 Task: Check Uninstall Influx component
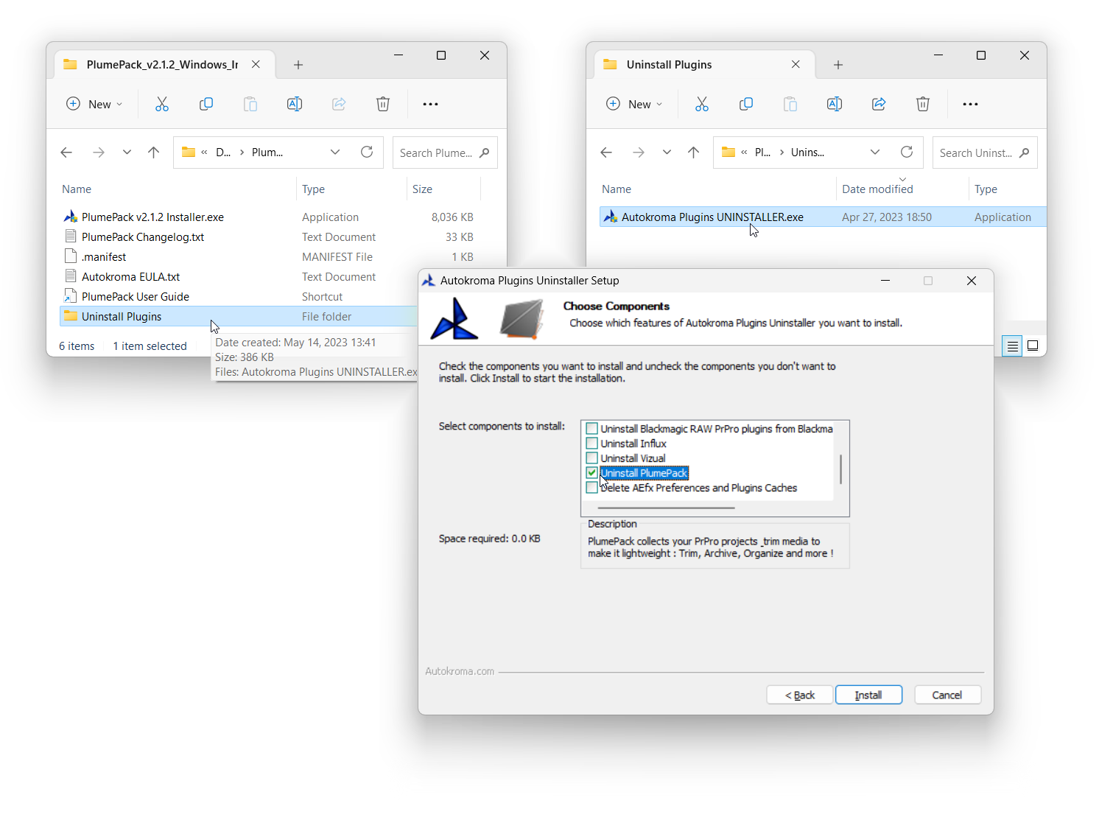pyautogui.click(x=592, y=444)
